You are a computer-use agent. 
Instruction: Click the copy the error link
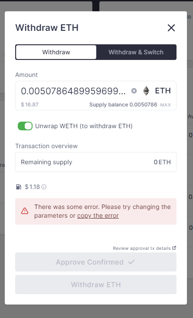(x=98, y=215)
